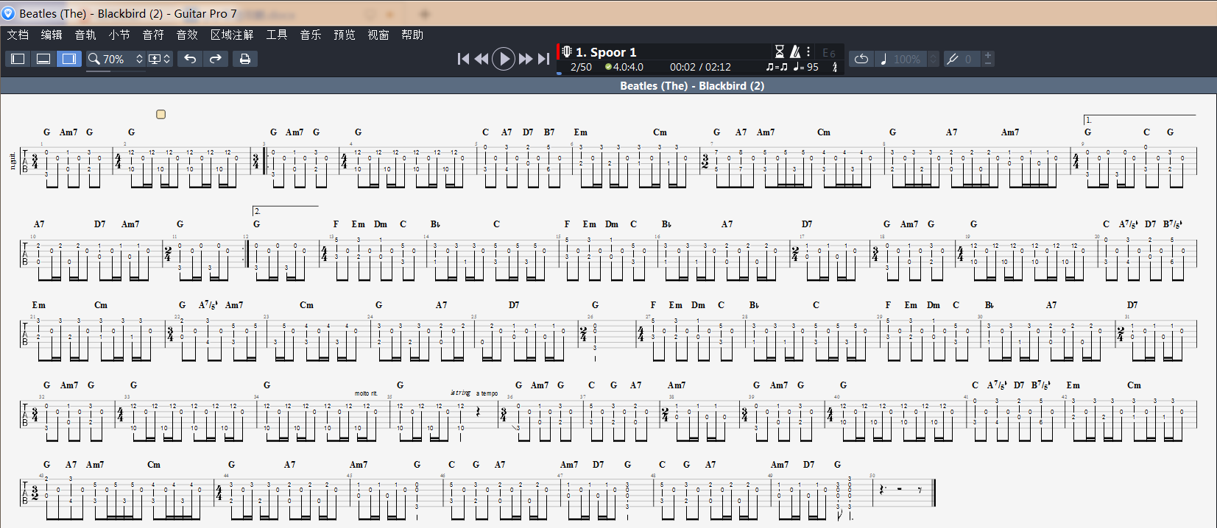Screen dimensions: 1217x528
Task: Jump to the first bar
Action: (463, 59)
